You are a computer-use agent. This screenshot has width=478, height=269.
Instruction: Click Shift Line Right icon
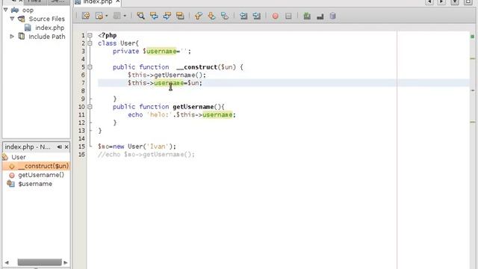(x=256, y=16)
